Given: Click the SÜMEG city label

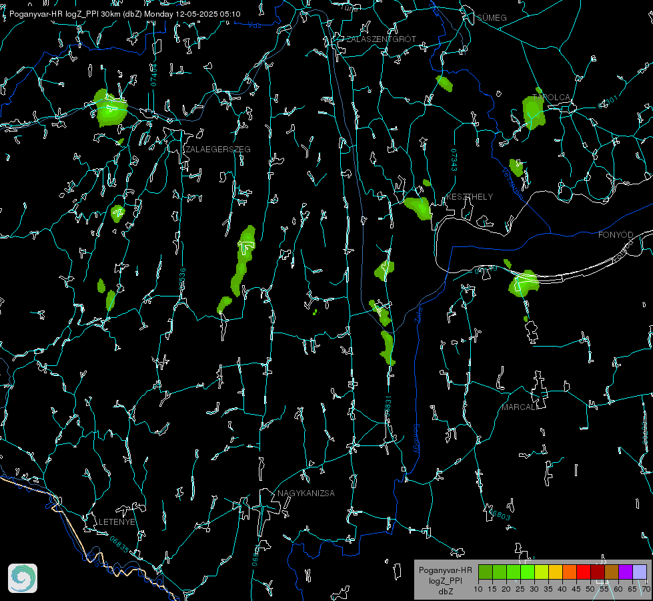Looking at the screenshot, I should [492, 17].
